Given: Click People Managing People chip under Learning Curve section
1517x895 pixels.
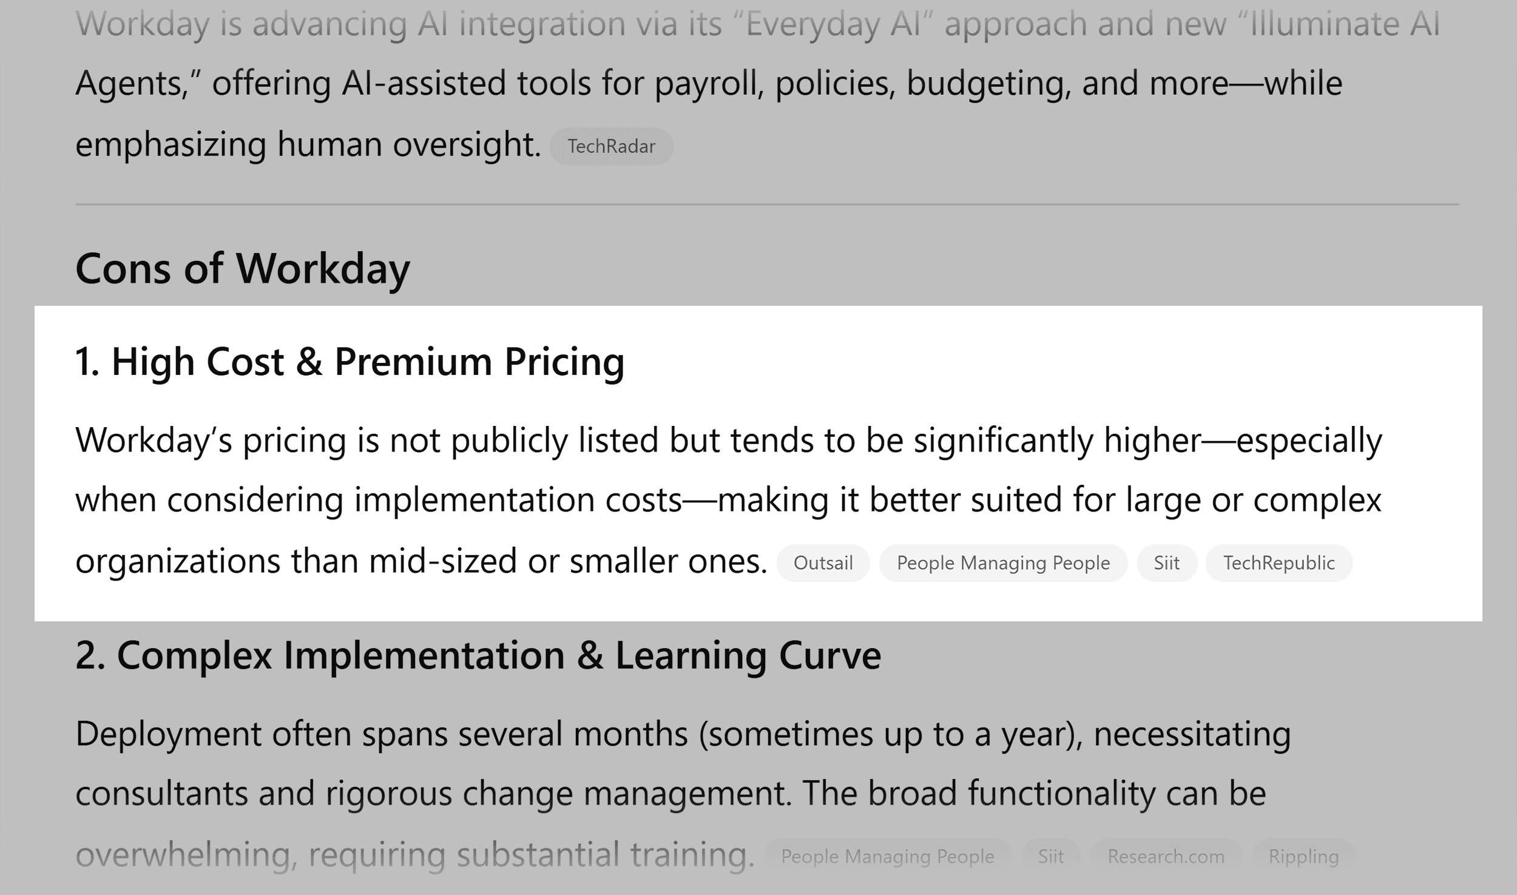Looking at the screenshot, I should (x=887, y=856).
